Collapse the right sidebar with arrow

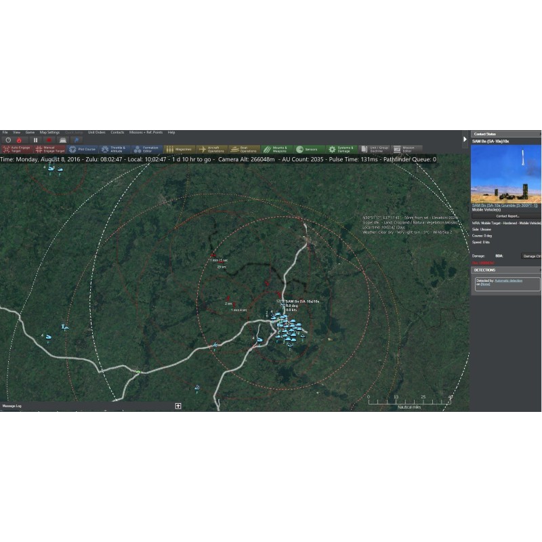[465, 139]
